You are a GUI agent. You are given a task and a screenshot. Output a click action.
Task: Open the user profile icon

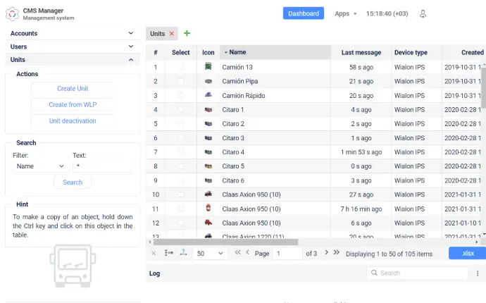coord(423,13)
